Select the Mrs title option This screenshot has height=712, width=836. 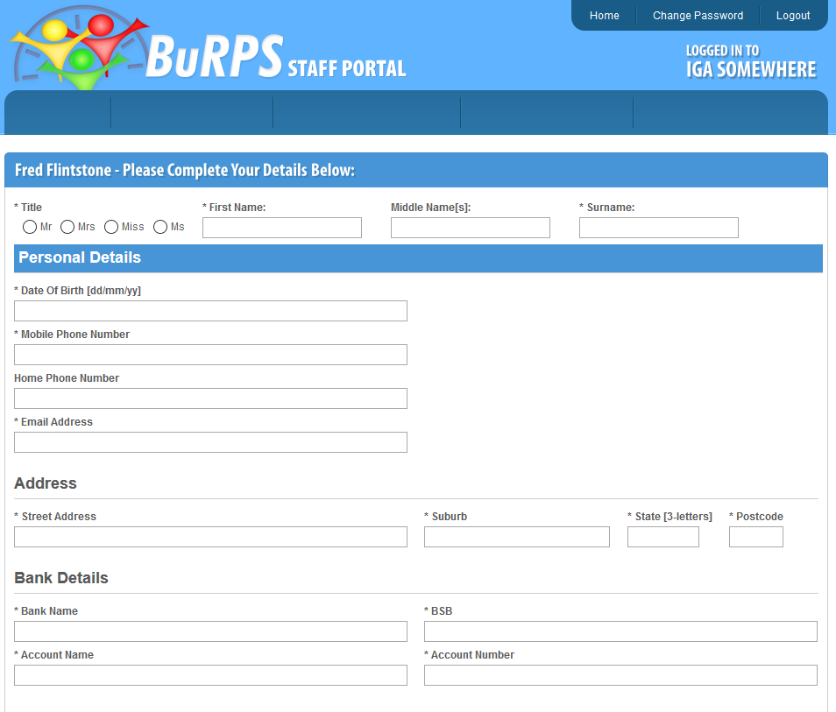[67, 227]
